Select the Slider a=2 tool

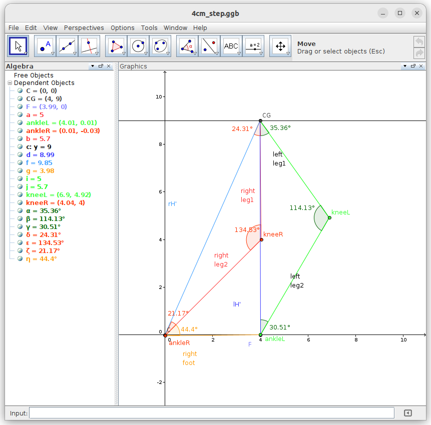pos(253,46)
